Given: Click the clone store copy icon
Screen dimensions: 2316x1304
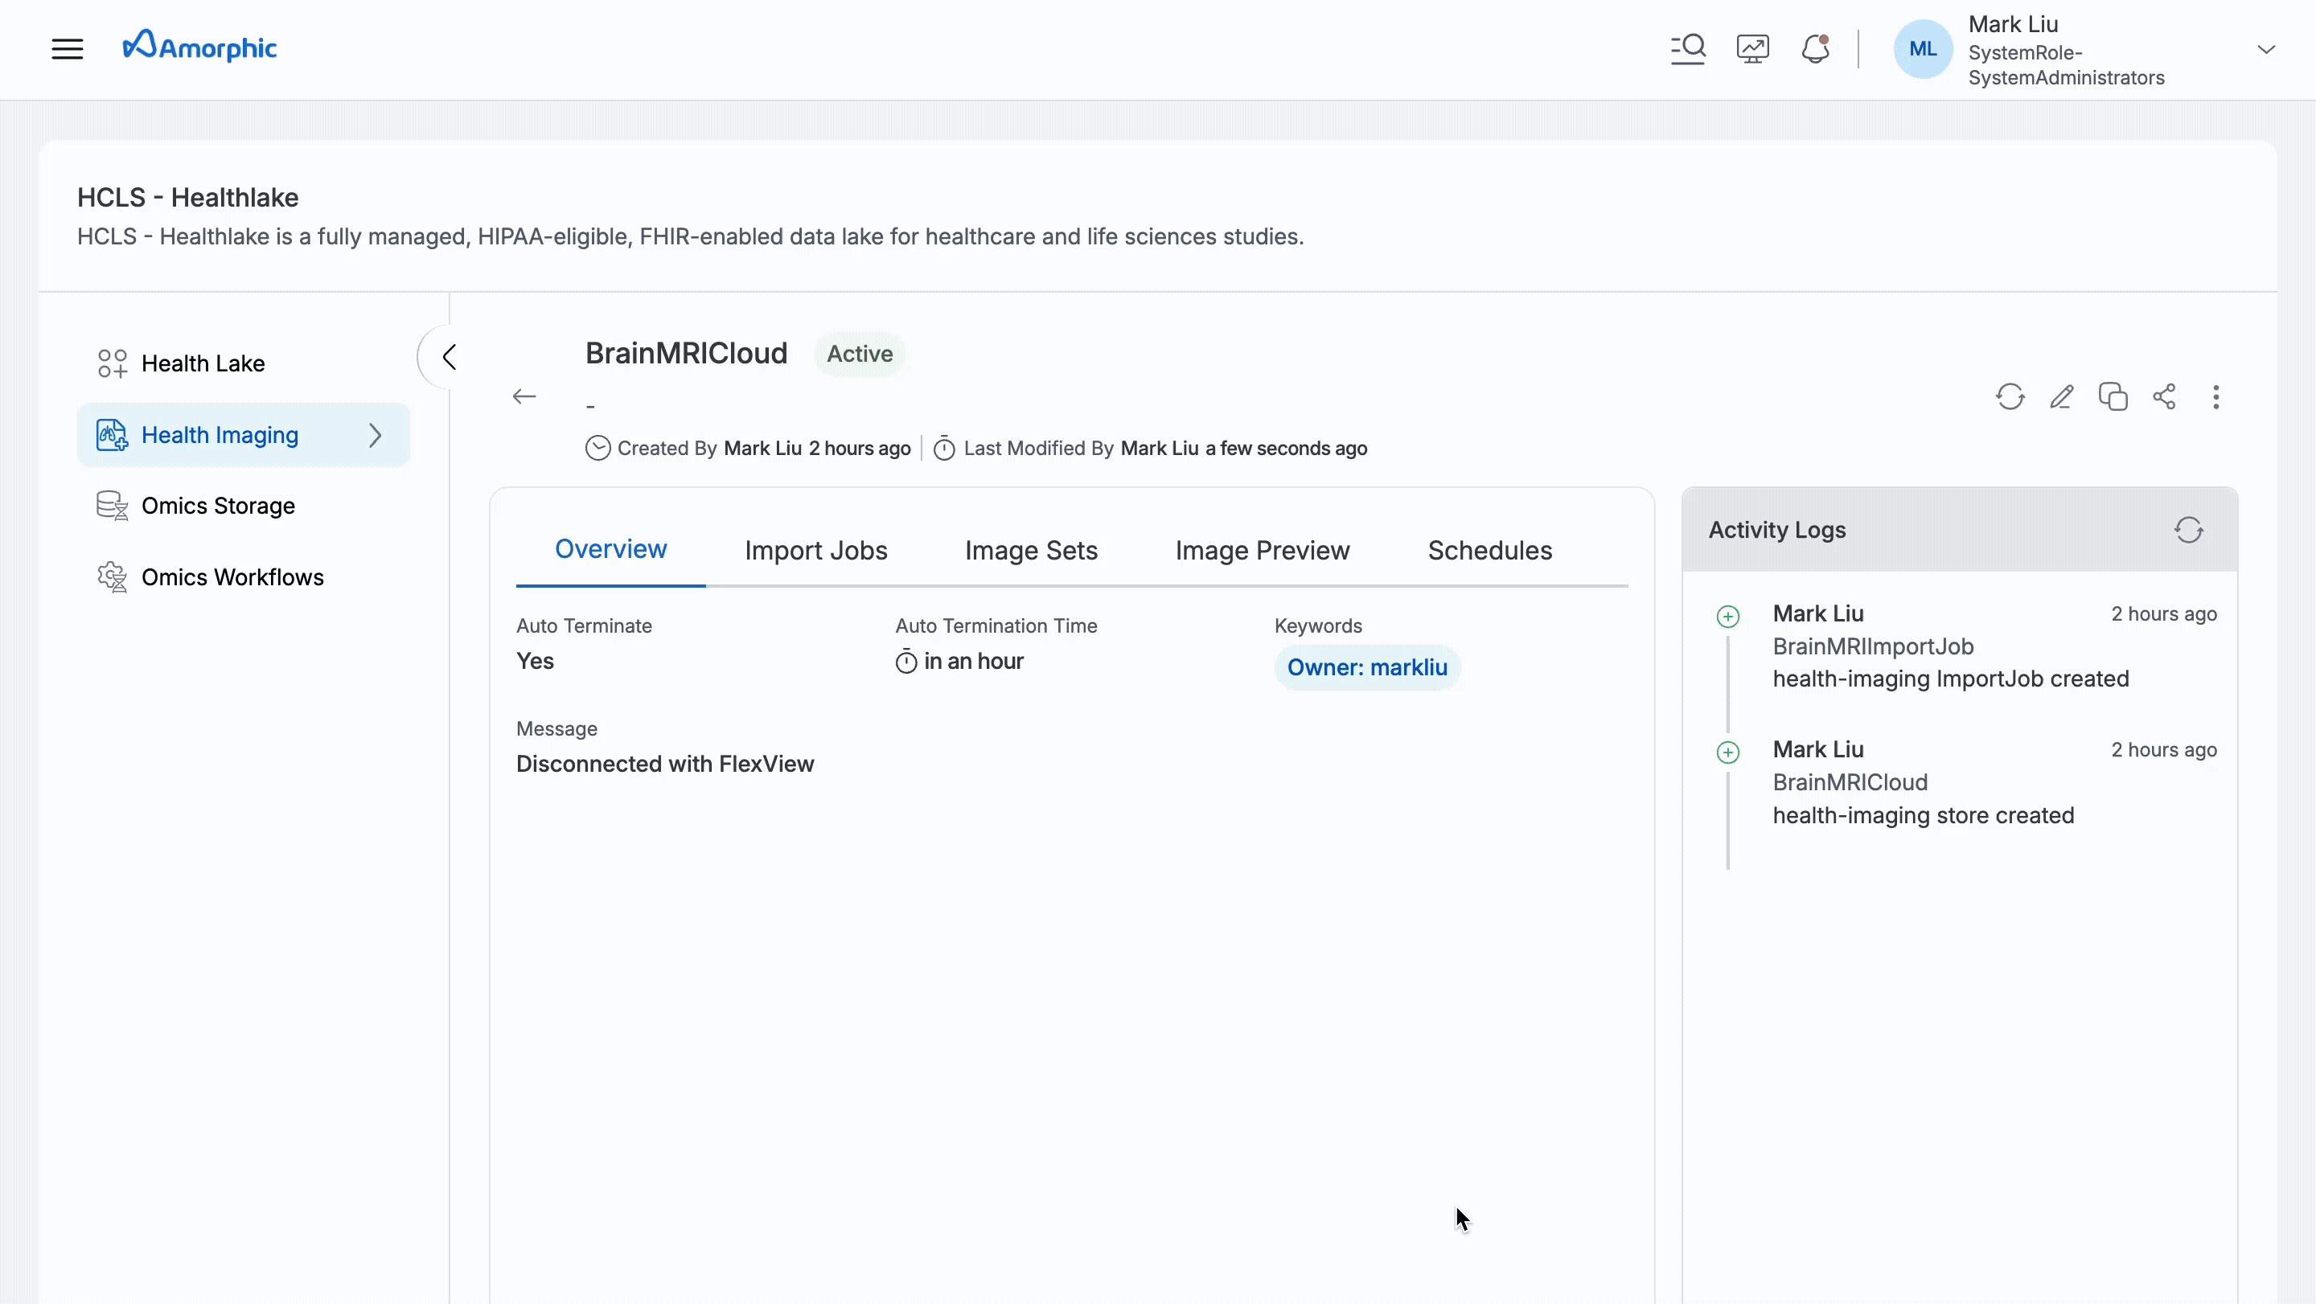Looking at the screenshot, I should tap(2113, 396).
